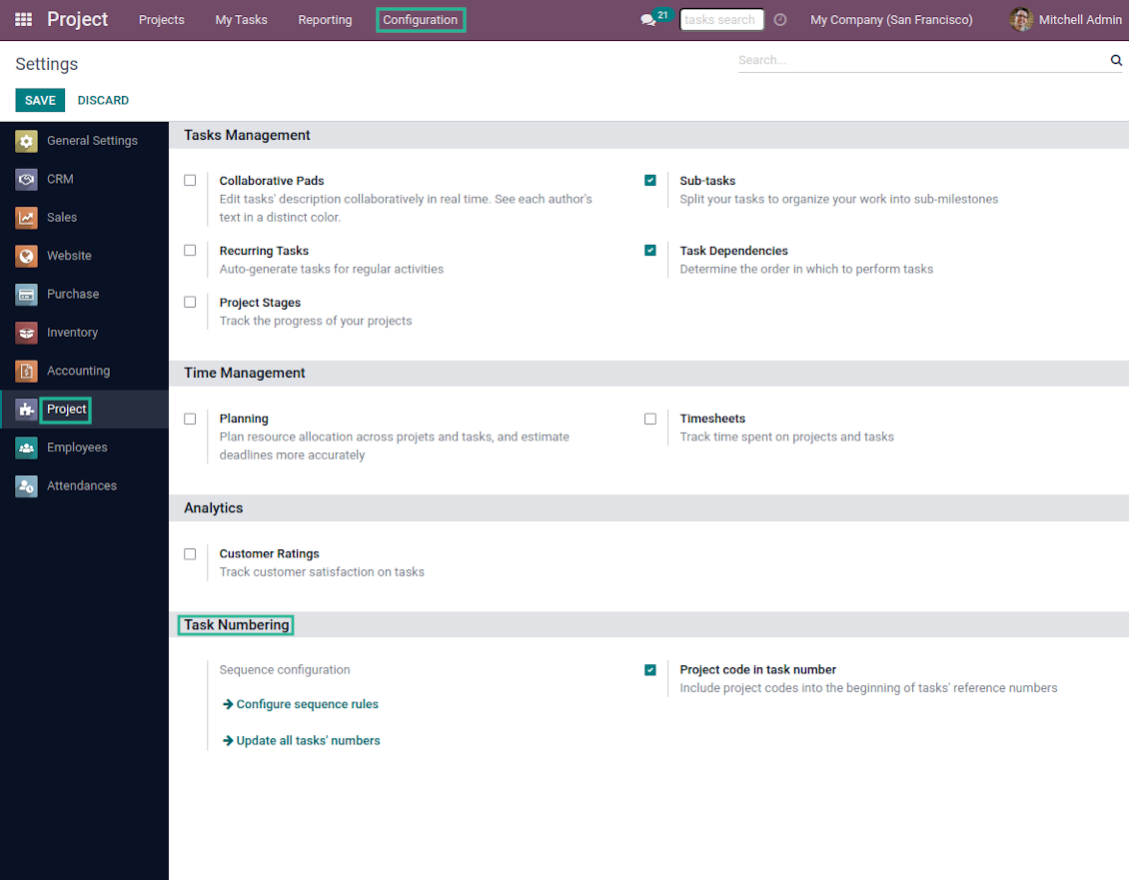Enable the Project Stages checkbox
1129x880 pixels.
pyautogui.click(x=190, y=302)
